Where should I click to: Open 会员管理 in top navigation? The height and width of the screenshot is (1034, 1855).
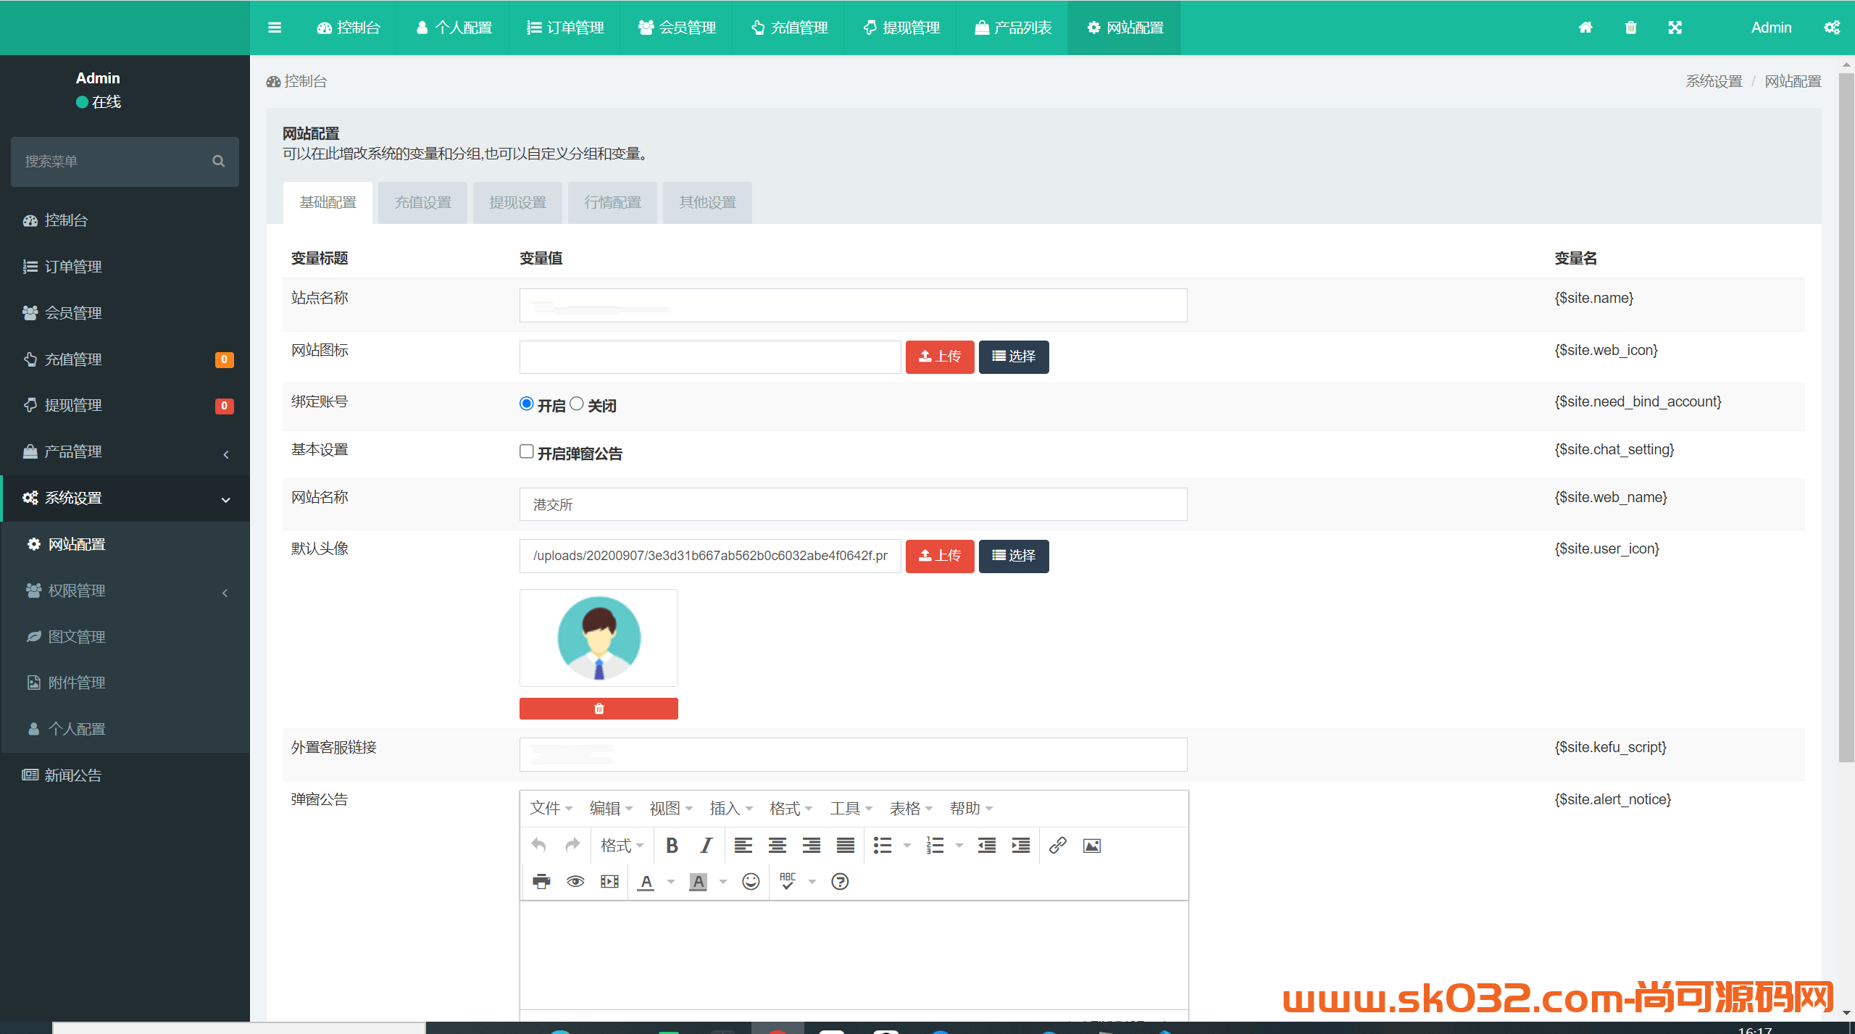677,28
